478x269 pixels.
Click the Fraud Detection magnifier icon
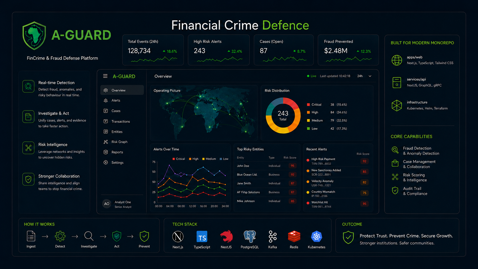(395, 150)
